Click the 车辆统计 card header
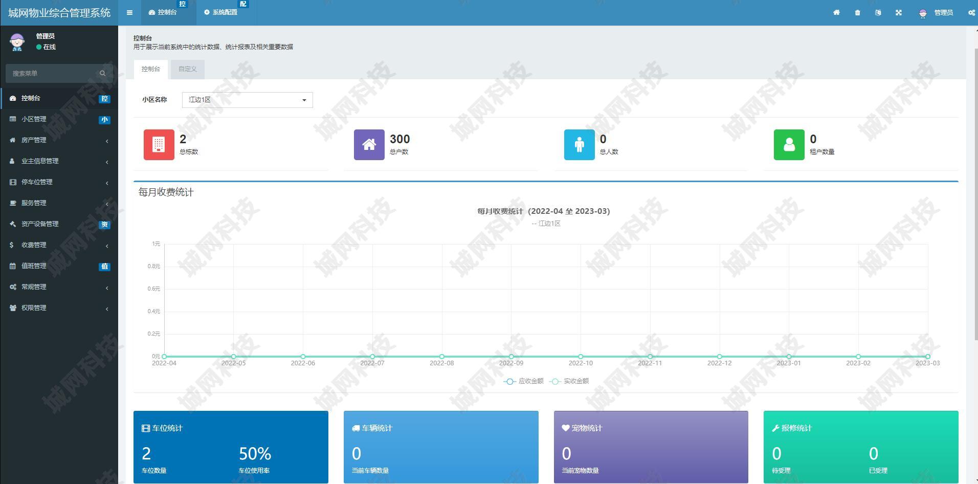This screenshot has width=978, height=484. (372, 428)
